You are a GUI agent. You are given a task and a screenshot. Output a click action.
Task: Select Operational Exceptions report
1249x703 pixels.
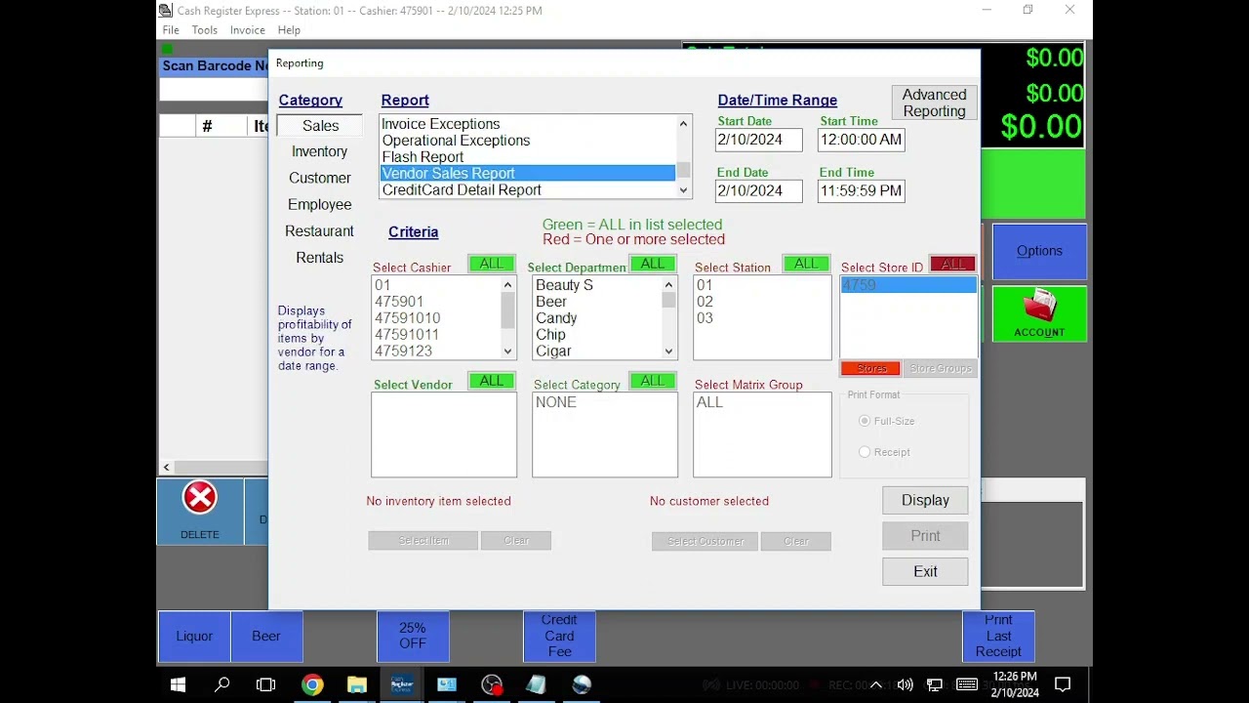(x=527, y=141)
